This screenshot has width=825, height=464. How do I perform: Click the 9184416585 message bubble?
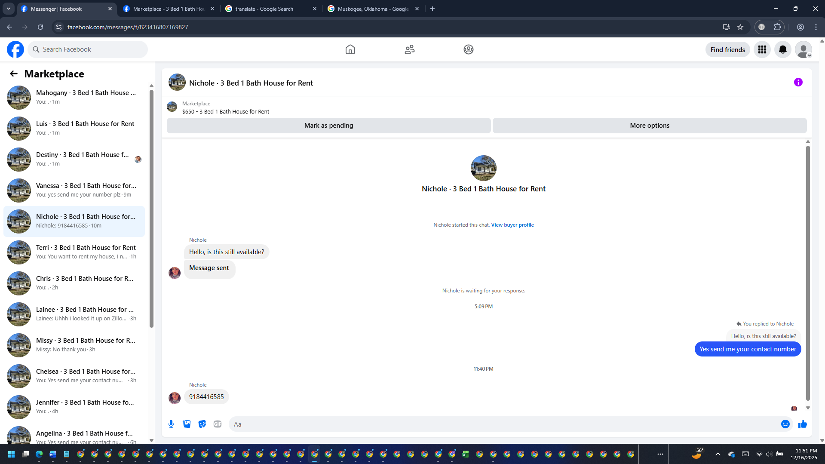click(206, 397)
